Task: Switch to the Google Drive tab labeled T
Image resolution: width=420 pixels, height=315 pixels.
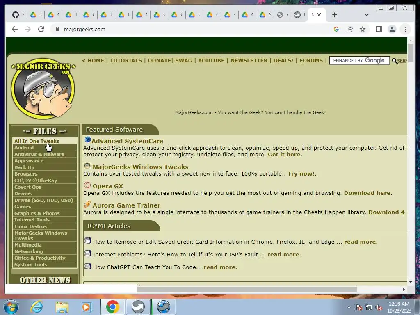Action: coord(71,15)
